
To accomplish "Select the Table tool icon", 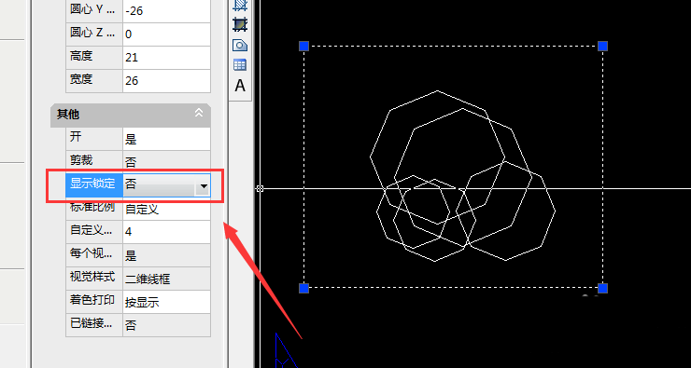I will (240, 65).
